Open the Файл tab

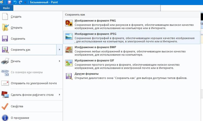6,8
